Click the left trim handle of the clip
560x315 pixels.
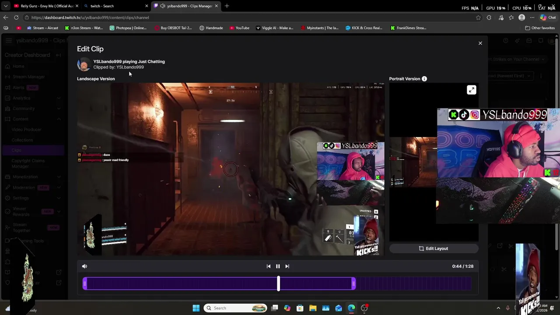point(85,284)
